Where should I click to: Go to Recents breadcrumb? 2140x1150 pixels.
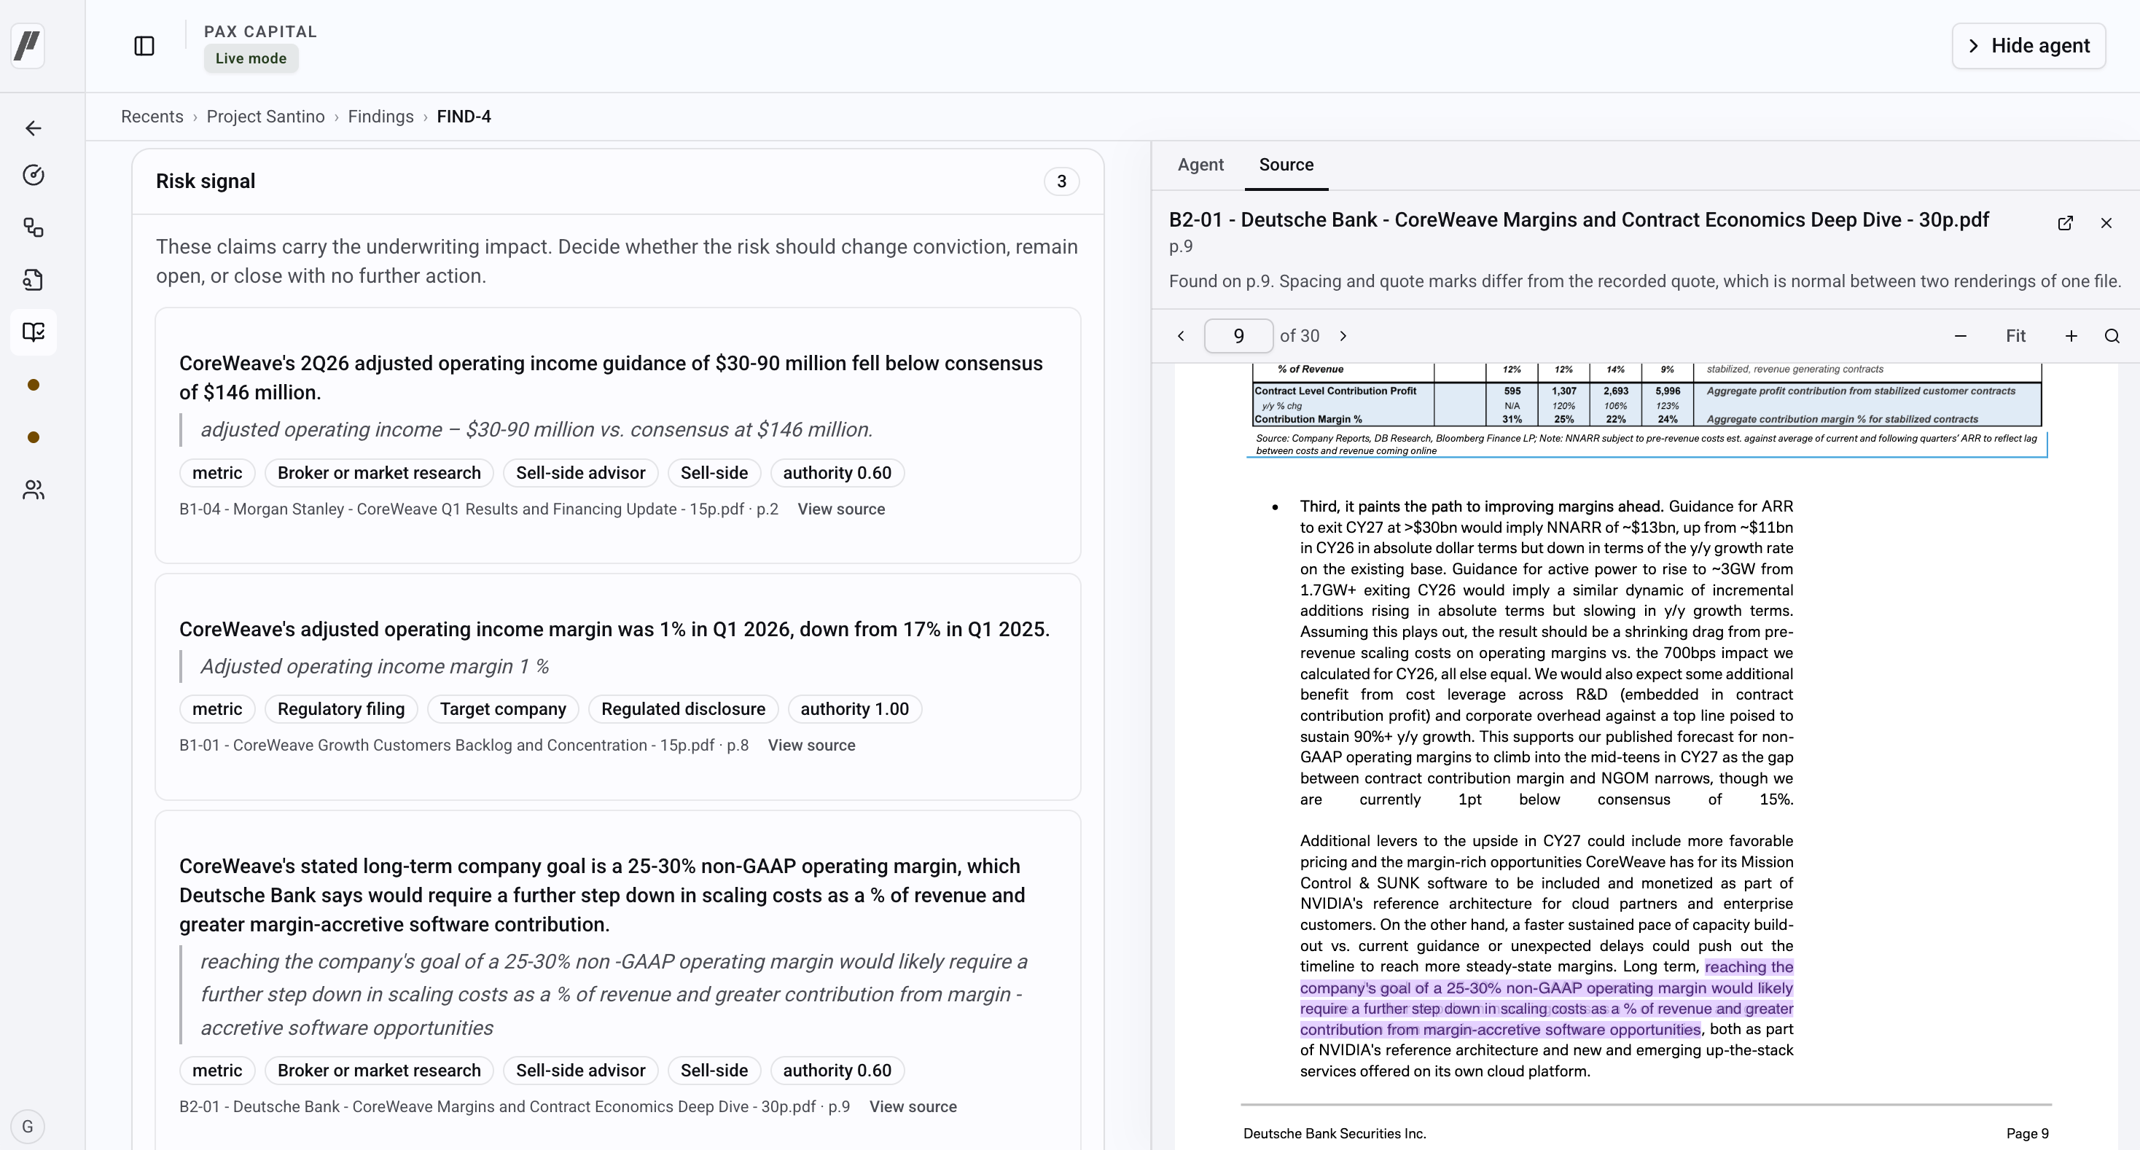[x=152, y=117]
